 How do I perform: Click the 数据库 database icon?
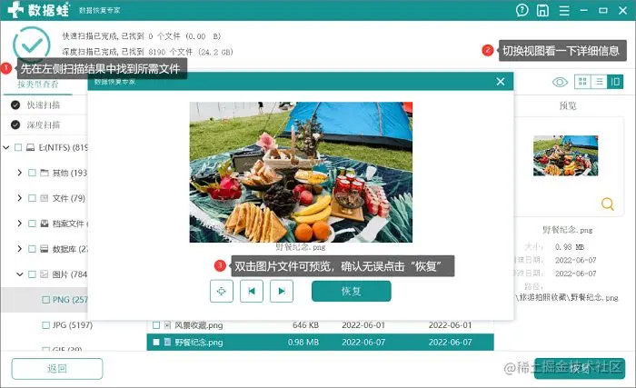45,249
